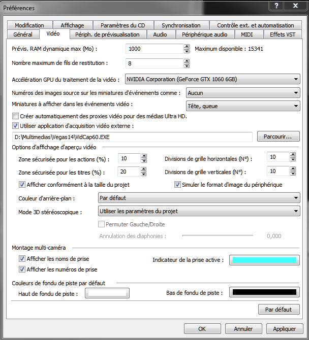Click the Appliquer button
Image resolution: width=309 pixels, height=340 pixels.
pyautogui.click(x=285, y=329)
